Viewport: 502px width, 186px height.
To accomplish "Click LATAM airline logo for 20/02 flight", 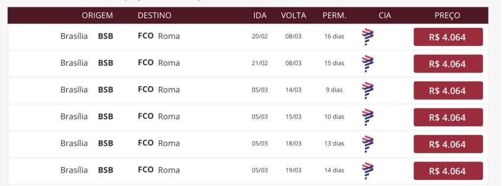I will coord(368,37).
